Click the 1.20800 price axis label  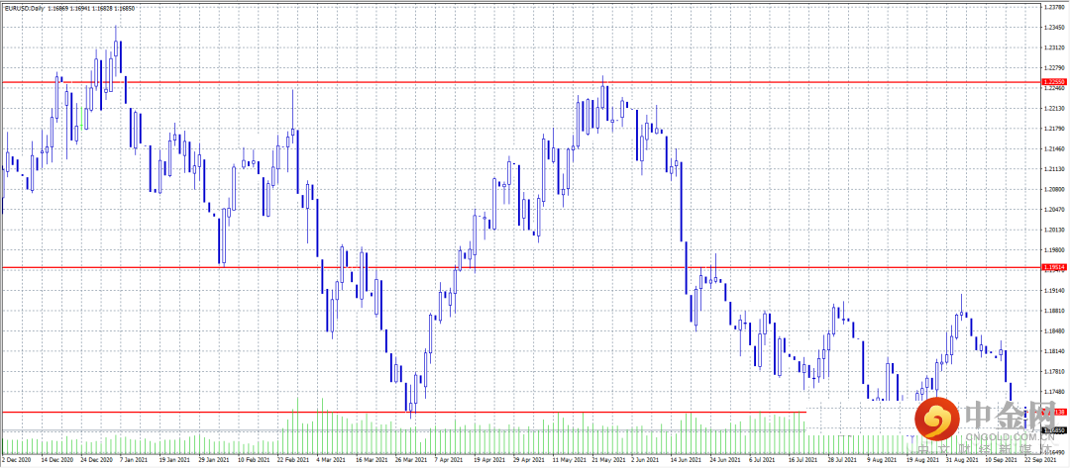(1055, 189)
